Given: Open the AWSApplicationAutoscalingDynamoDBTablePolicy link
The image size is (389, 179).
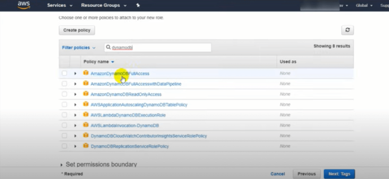Looking at the screenshot, I should coord(139,105).
